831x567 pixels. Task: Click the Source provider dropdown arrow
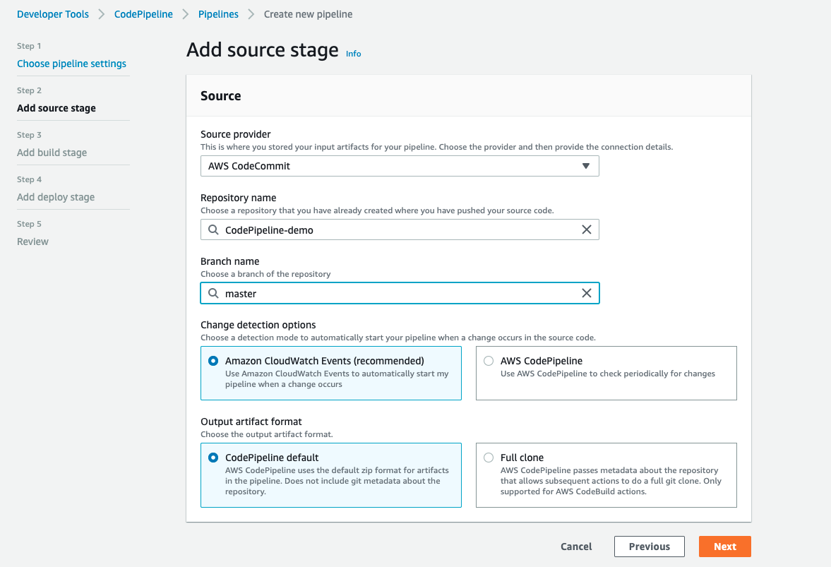point(585,166)
